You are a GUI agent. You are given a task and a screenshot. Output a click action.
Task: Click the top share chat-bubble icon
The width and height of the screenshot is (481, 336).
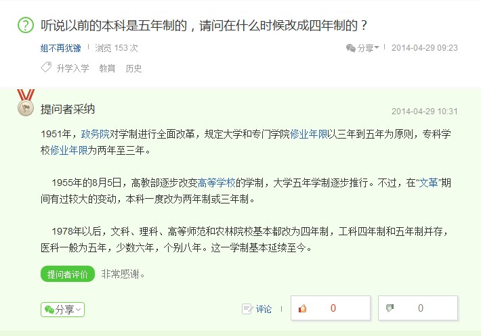pyautogui.click(x=350, y=48)
